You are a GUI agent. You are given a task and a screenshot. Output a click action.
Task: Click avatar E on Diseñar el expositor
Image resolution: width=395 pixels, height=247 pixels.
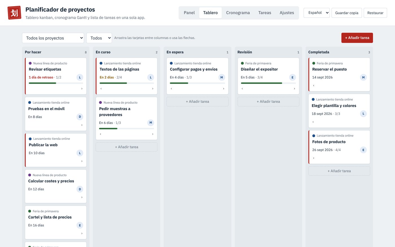[x=293, y=77]
